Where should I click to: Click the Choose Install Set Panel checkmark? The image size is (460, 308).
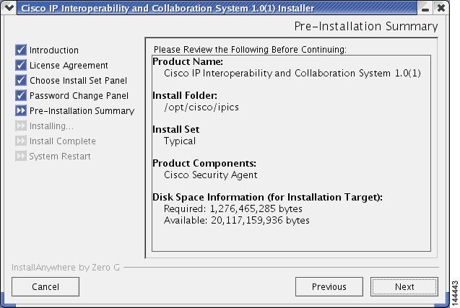21,81
